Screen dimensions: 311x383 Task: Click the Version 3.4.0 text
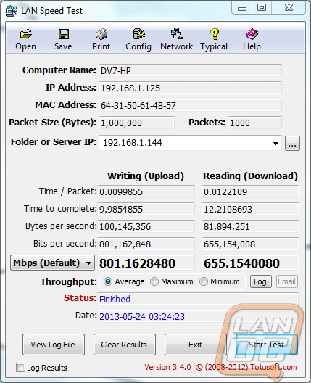167,367
